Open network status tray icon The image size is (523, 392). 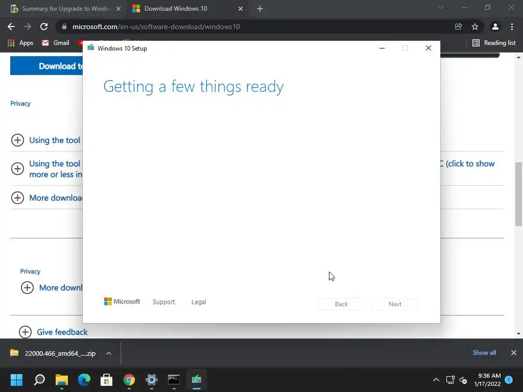(450, 380)
